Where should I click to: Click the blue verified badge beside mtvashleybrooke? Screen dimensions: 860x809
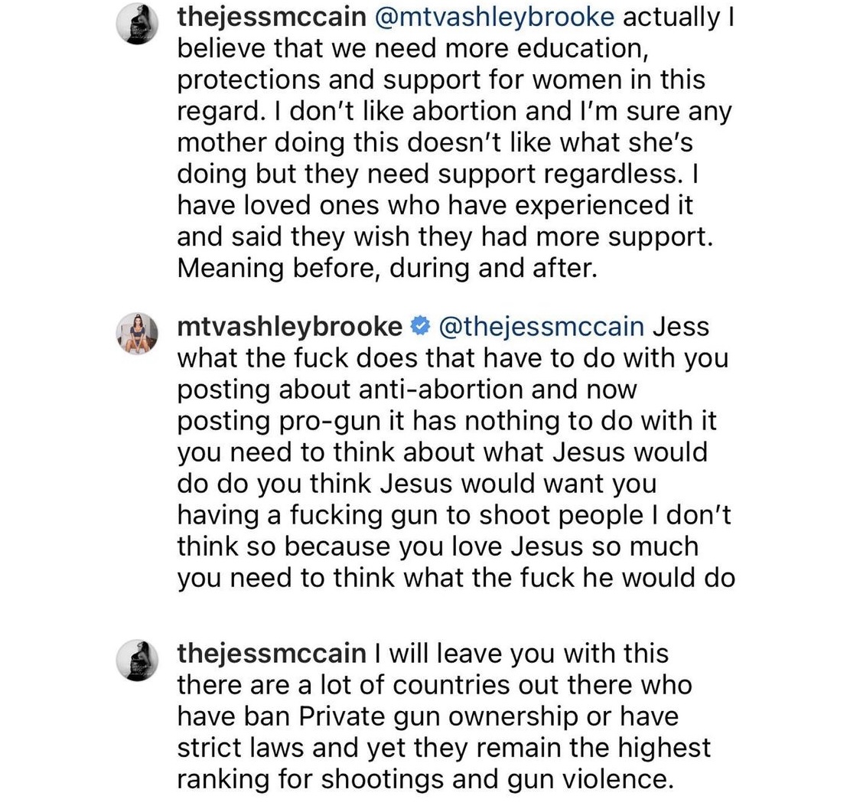click(x=420, y=327)
